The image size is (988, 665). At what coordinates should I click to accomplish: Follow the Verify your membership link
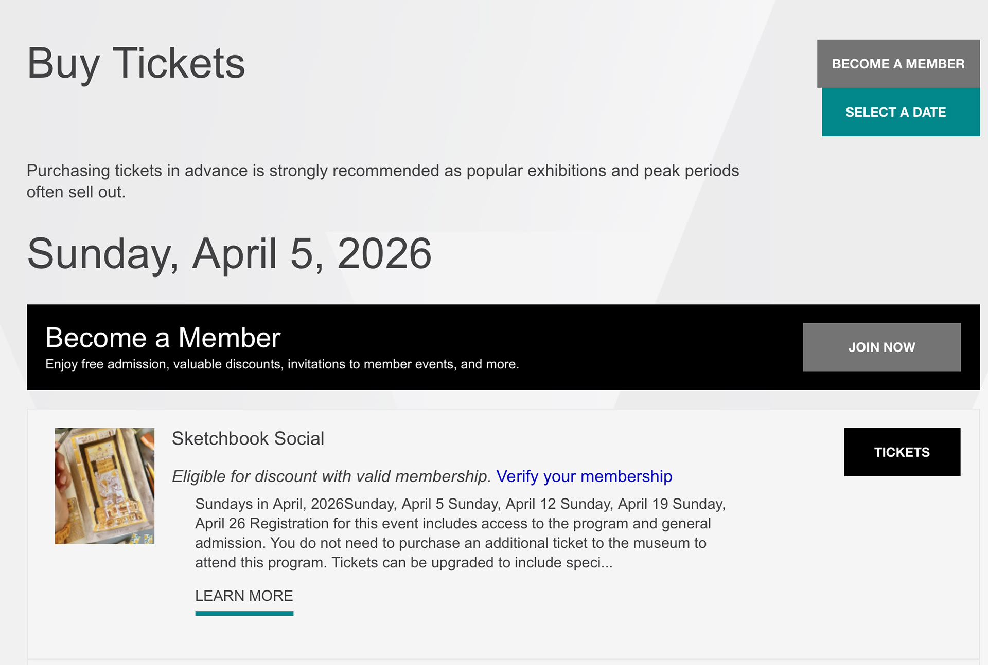click(584, 476)
